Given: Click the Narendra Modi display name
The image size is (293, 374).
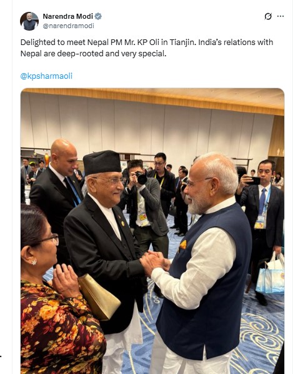Looking at the screenshot, I should [67, 16].
